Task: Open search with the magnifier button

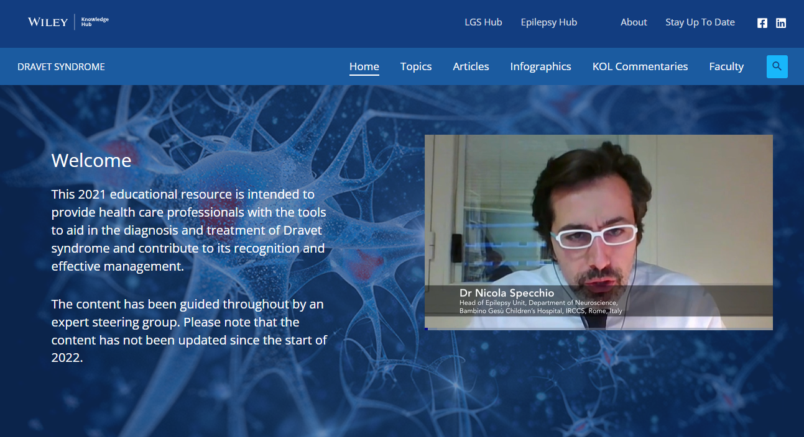Action: [777, 66]
